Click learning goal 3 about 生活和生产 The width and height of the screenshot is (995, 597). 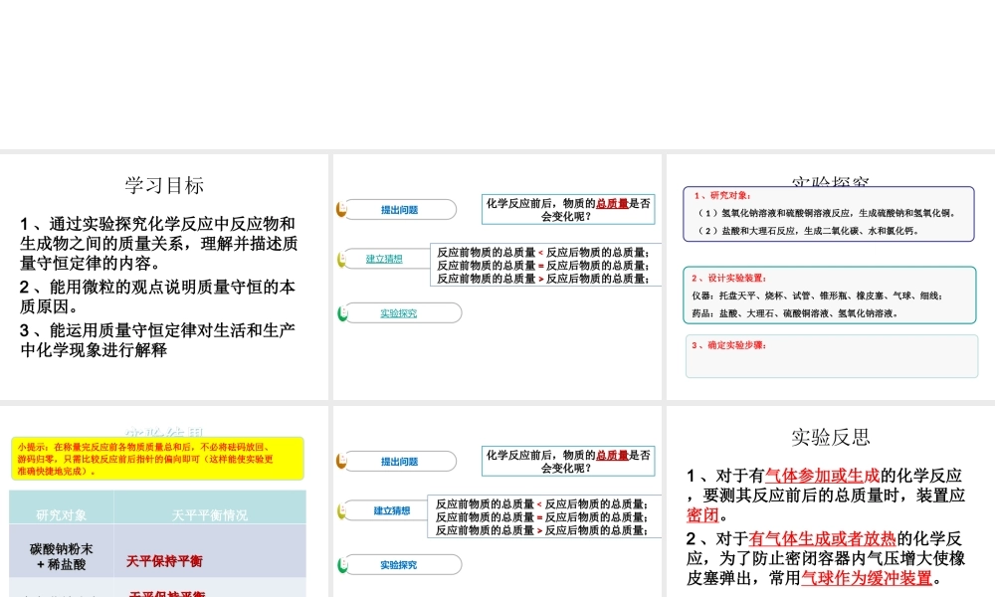point(157,340)
